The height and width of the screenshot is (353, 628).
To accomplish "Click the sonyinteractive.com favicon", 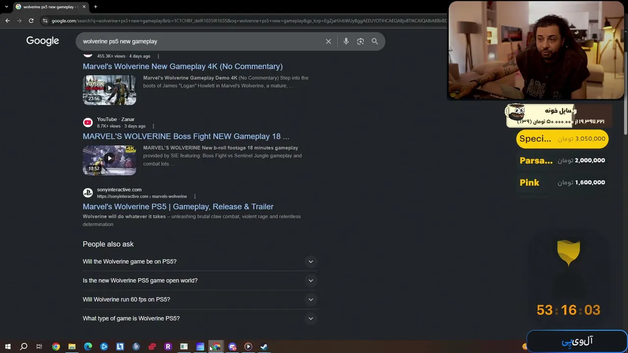I will point(88,193).
